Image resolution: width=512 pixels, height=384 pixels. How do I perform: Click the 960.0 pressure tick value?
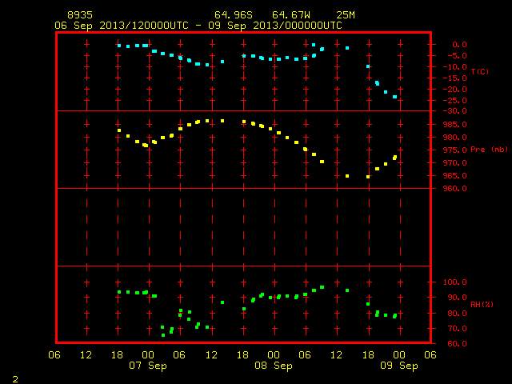tap(454, 189)
